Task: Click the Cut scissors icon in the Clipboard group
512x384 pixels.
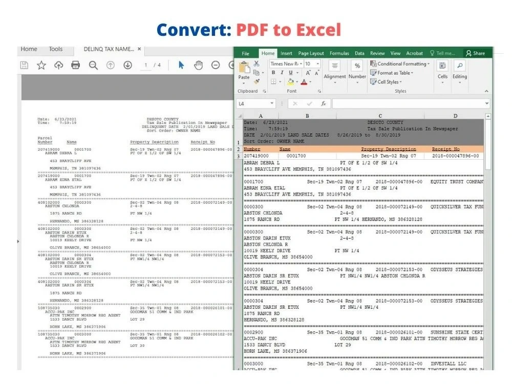Action: (257, 63)
